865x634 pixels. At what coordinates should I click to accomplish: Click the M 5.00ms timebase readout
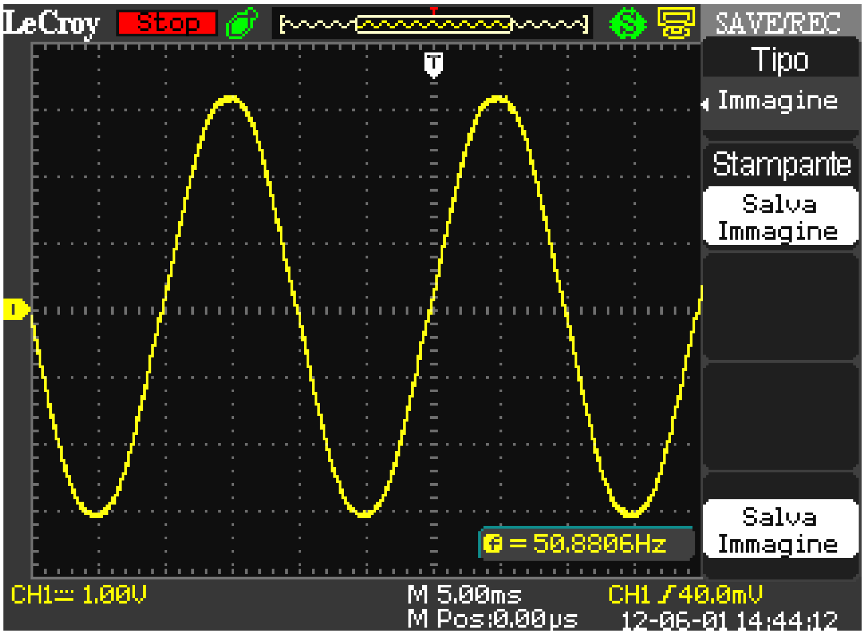(465, 595)
